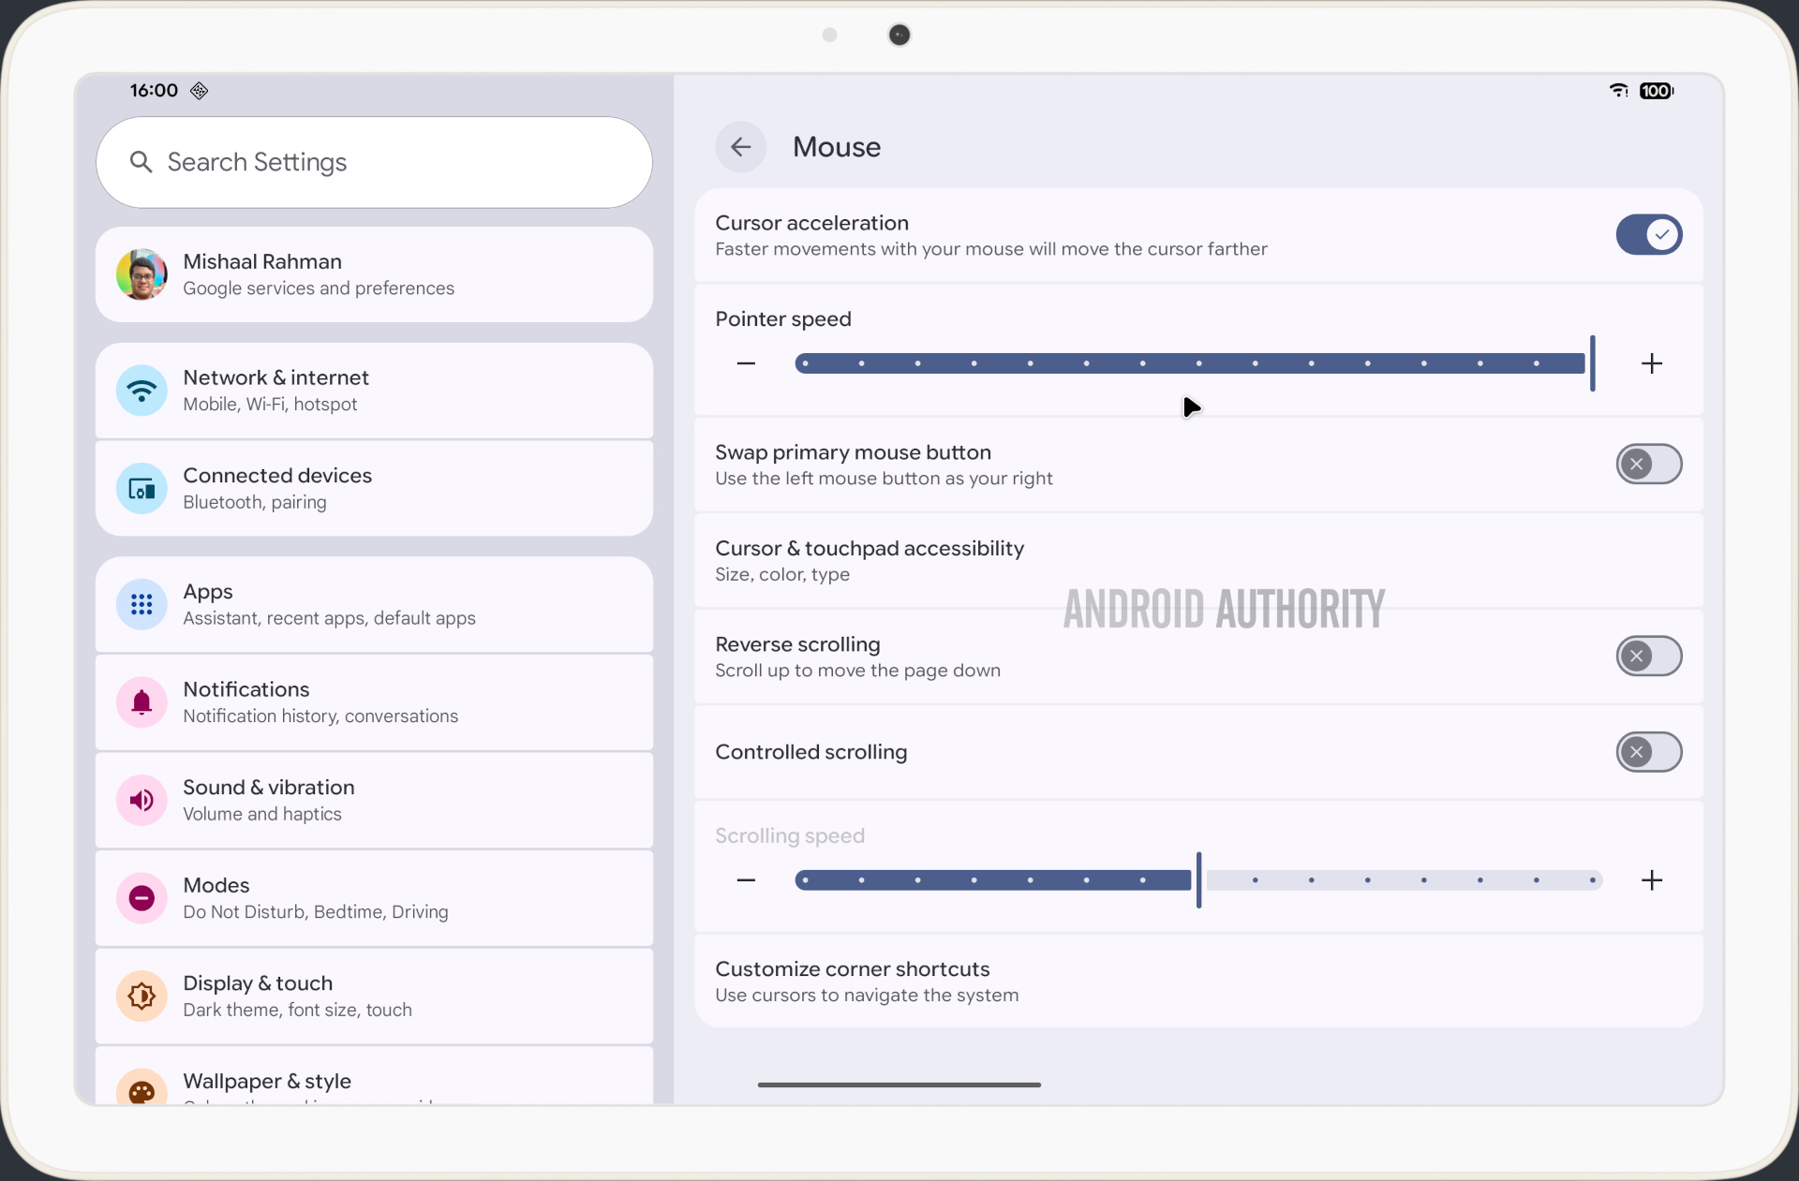Enable Swap primary mouse button
1799x1181 pixels.
click(1648, 465)
